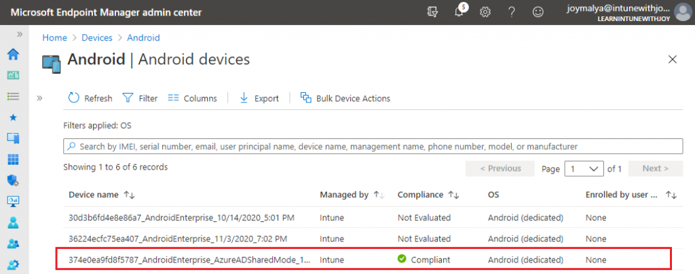Open the Page number dropdown
695x274 pixels.
pos(584,169)
